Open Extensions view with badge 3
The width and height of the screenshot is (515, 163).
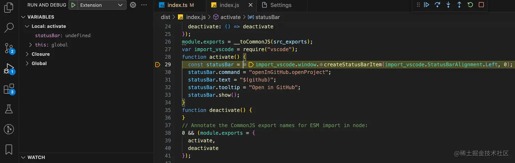[9, 89]
